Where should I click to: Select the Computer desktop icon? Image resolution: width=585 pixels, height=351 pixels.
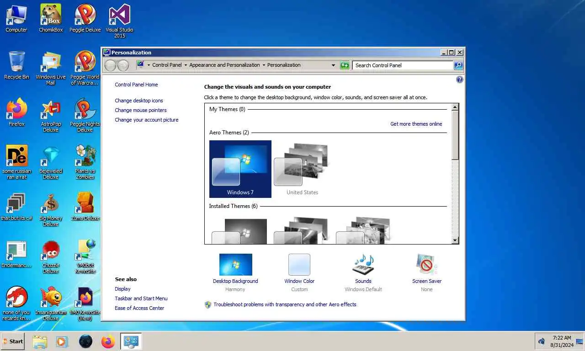pyautogui.click(x=16, y=19)
